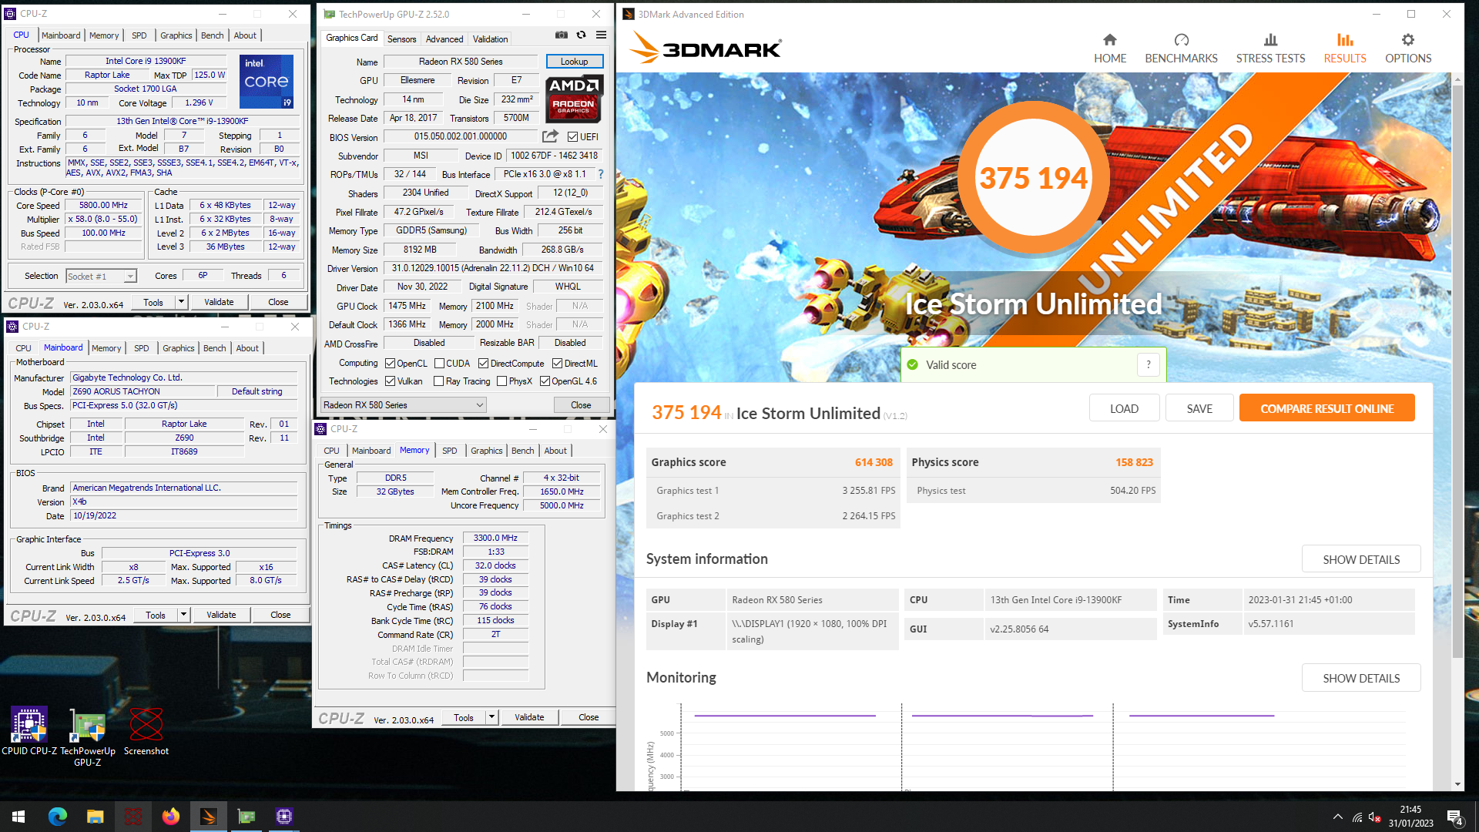The width and height of the screenshot is (1479, 832).
Task: Click Compare Result Online button
Action: pos(1326,408)
